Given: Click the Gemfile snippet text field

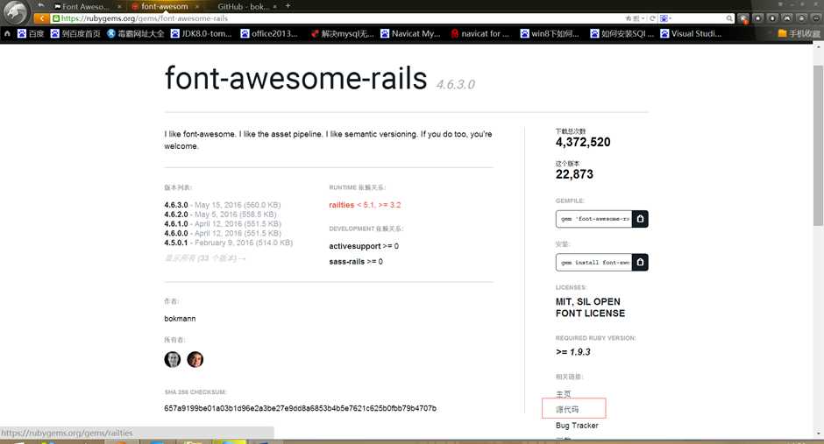Looking at the screenshot, I should 593,219.
